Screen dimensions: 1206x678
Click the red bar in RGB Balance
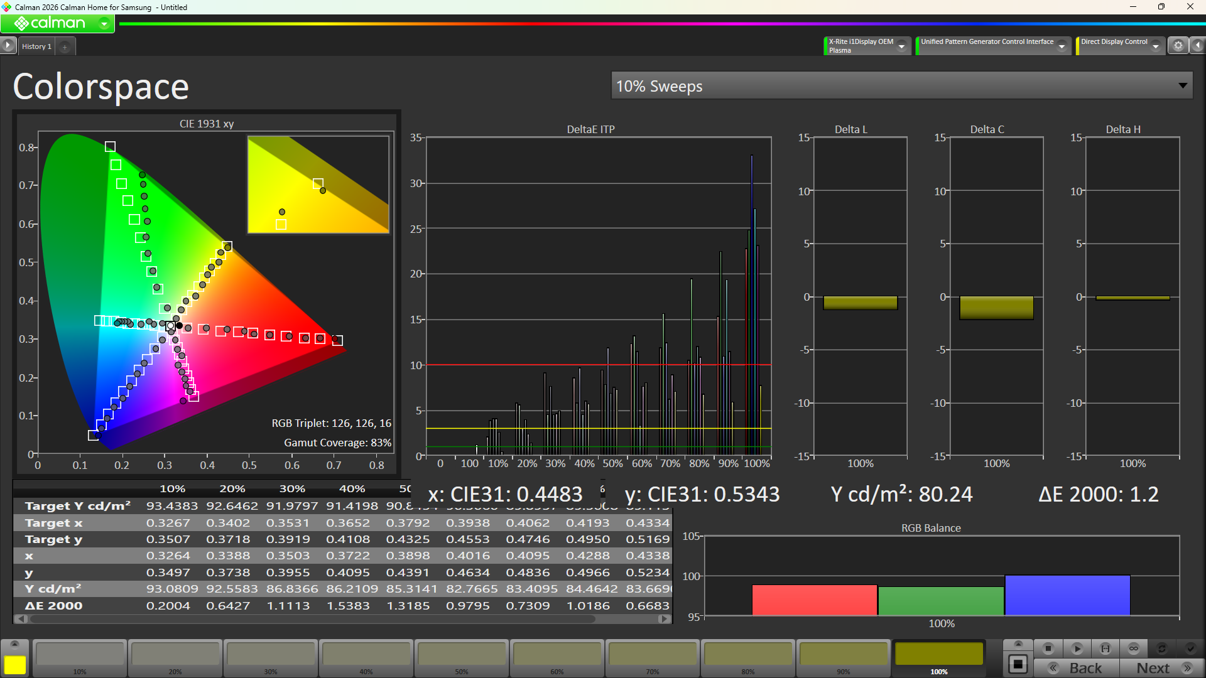(x=815, y=600)
